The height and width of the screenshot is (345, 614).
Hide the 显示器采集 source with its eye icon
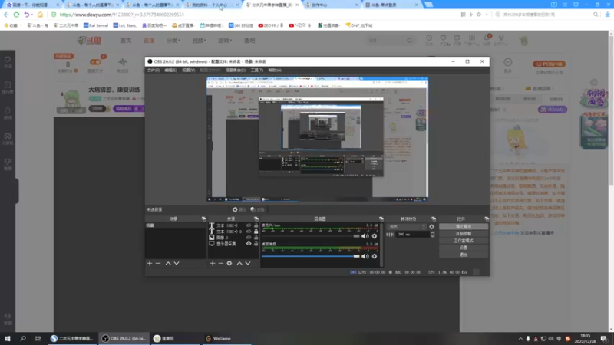click(x=249, y=244)
